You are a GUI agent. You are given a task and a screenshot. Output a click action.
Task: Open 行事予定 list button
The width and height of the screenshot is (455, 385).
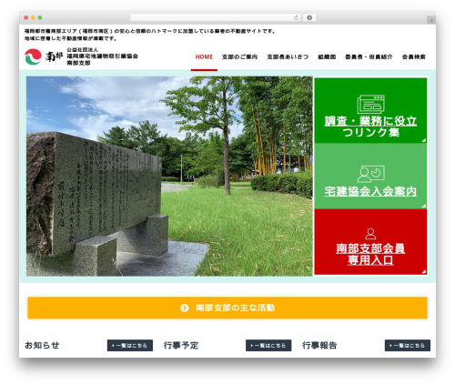(268, 345)
